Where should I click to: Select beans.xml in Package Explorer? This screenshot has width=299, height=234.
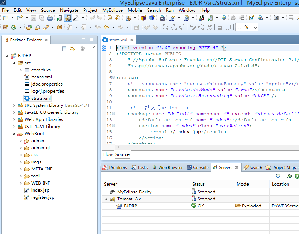(x=42, y=77)
